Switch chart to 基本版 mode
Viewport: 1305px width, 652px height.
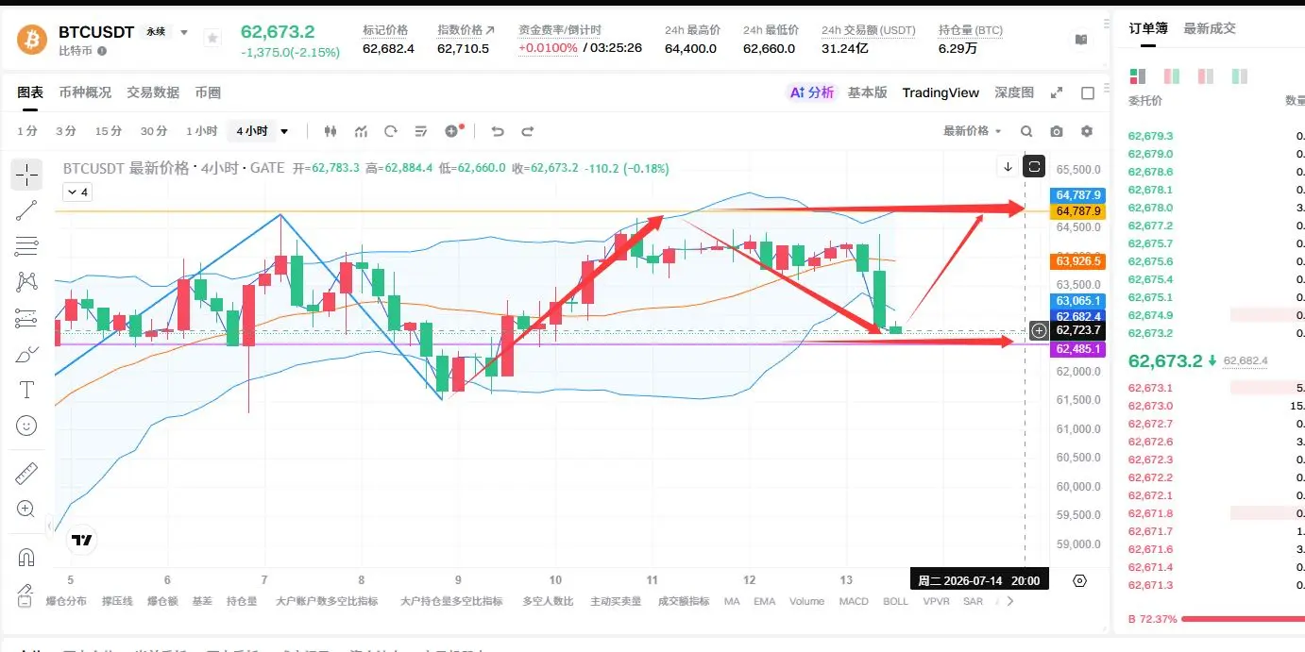pyautogui.click(x=867, y=92)
